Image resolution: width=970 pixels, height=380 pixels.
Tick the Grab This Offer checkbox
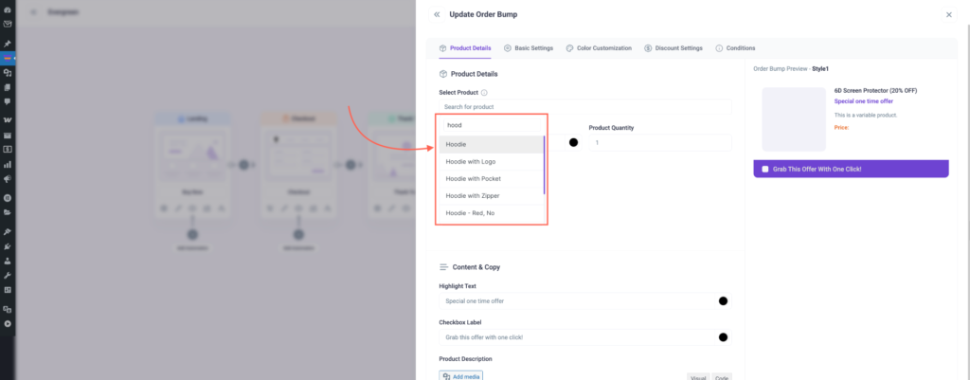tap(765, 169)
